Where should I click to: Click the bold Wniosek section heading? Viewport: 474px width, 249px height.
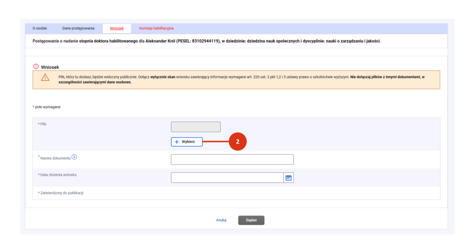tap(50, 67)
